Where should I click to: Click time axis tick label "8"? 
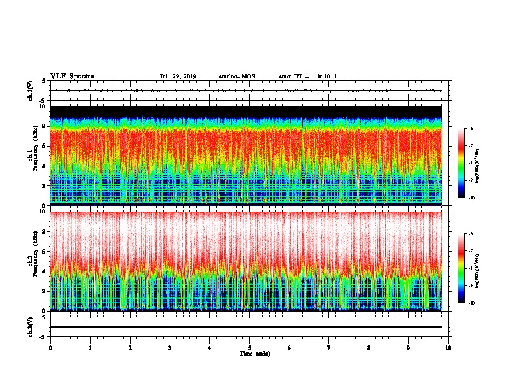pos(369,348)
